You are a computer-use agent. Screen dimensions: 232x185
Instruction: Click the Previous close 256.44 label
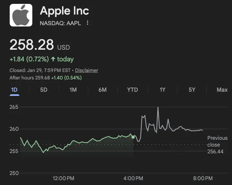pos(217,145)
